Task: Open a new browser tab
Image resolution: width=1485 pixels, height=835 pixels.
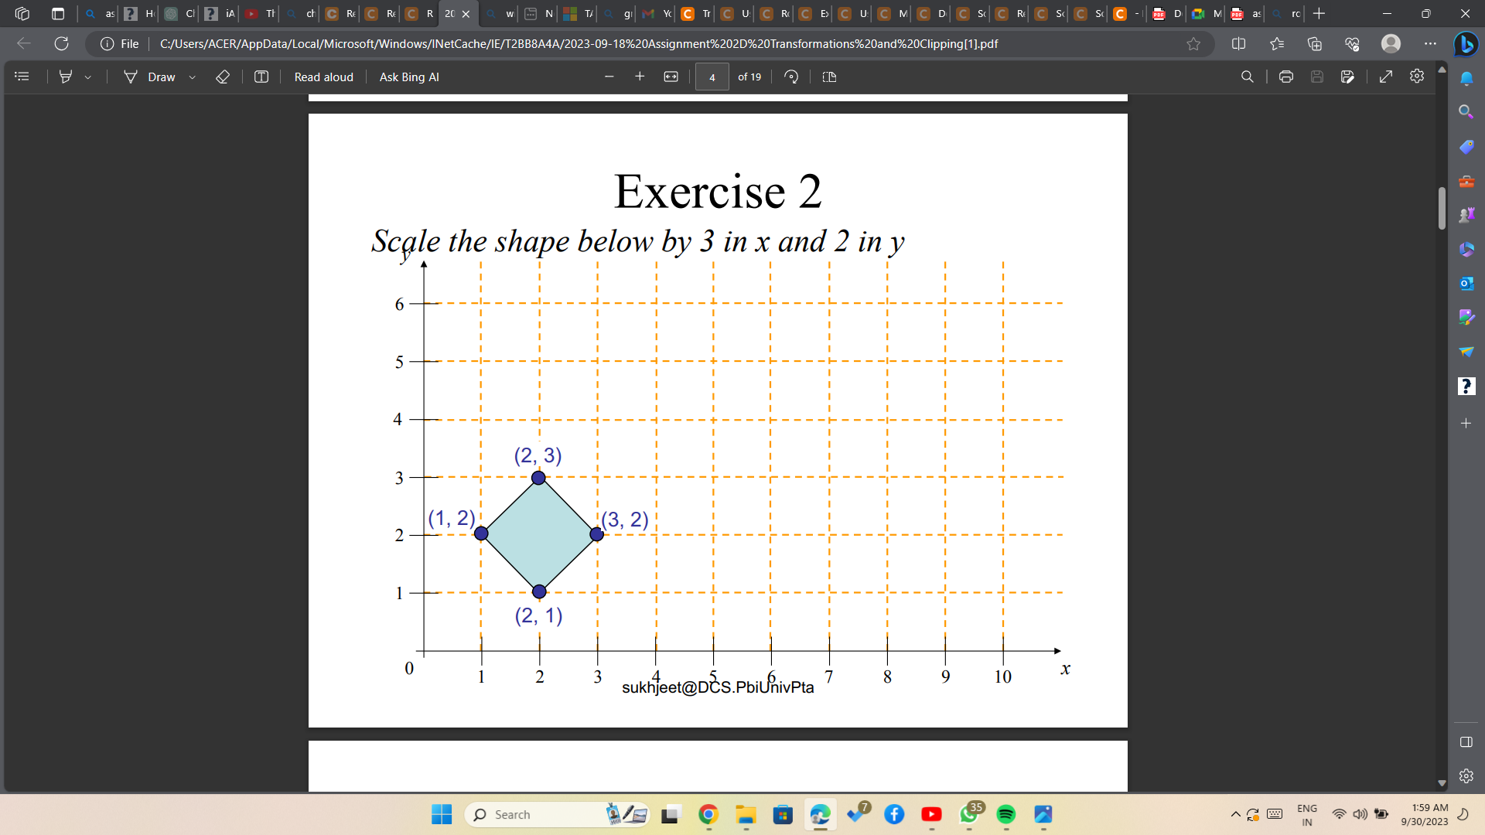Action: (x=1319, y=13)
